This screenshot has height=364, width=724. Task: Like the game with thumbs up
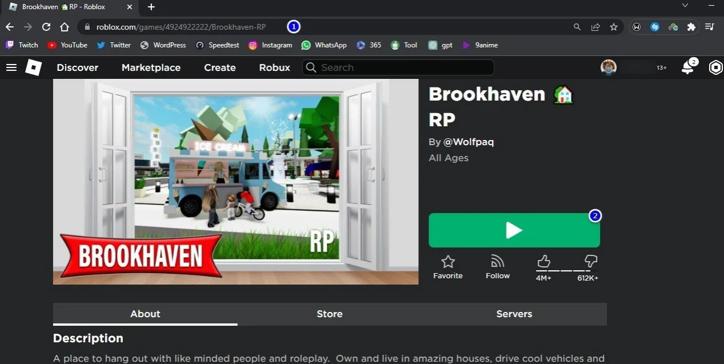click(x=543, y=262)
